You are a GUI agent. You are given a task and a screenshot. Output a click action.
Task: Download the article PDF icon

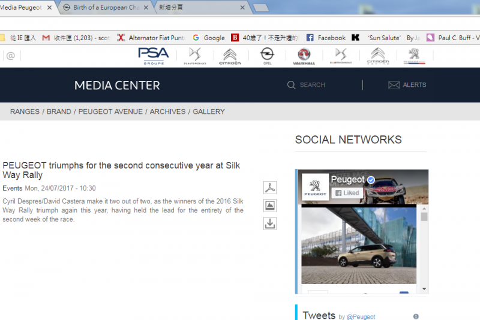point(269,188)
